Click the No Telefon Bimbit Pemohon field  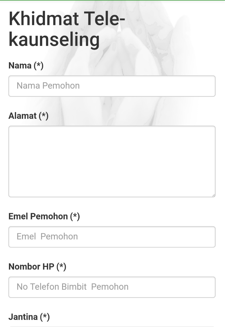pyautogui.click(x=112, y=287)
